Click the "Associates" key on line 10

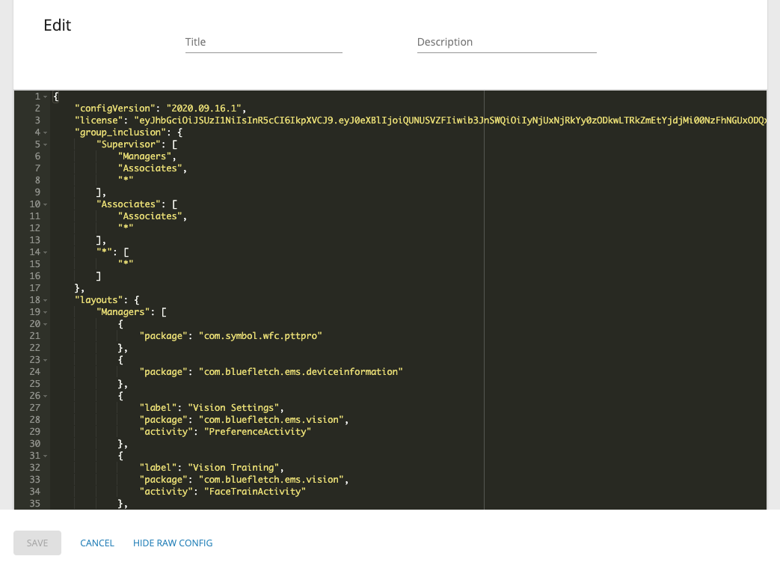[129, 204]
